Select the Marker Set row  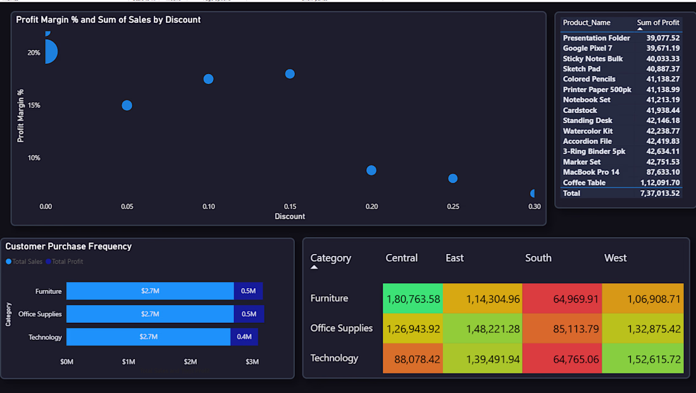click(x=621, y=162)
